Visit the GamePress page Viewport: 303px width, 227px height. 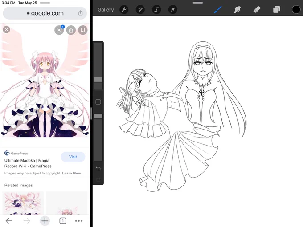click(73, 157)
